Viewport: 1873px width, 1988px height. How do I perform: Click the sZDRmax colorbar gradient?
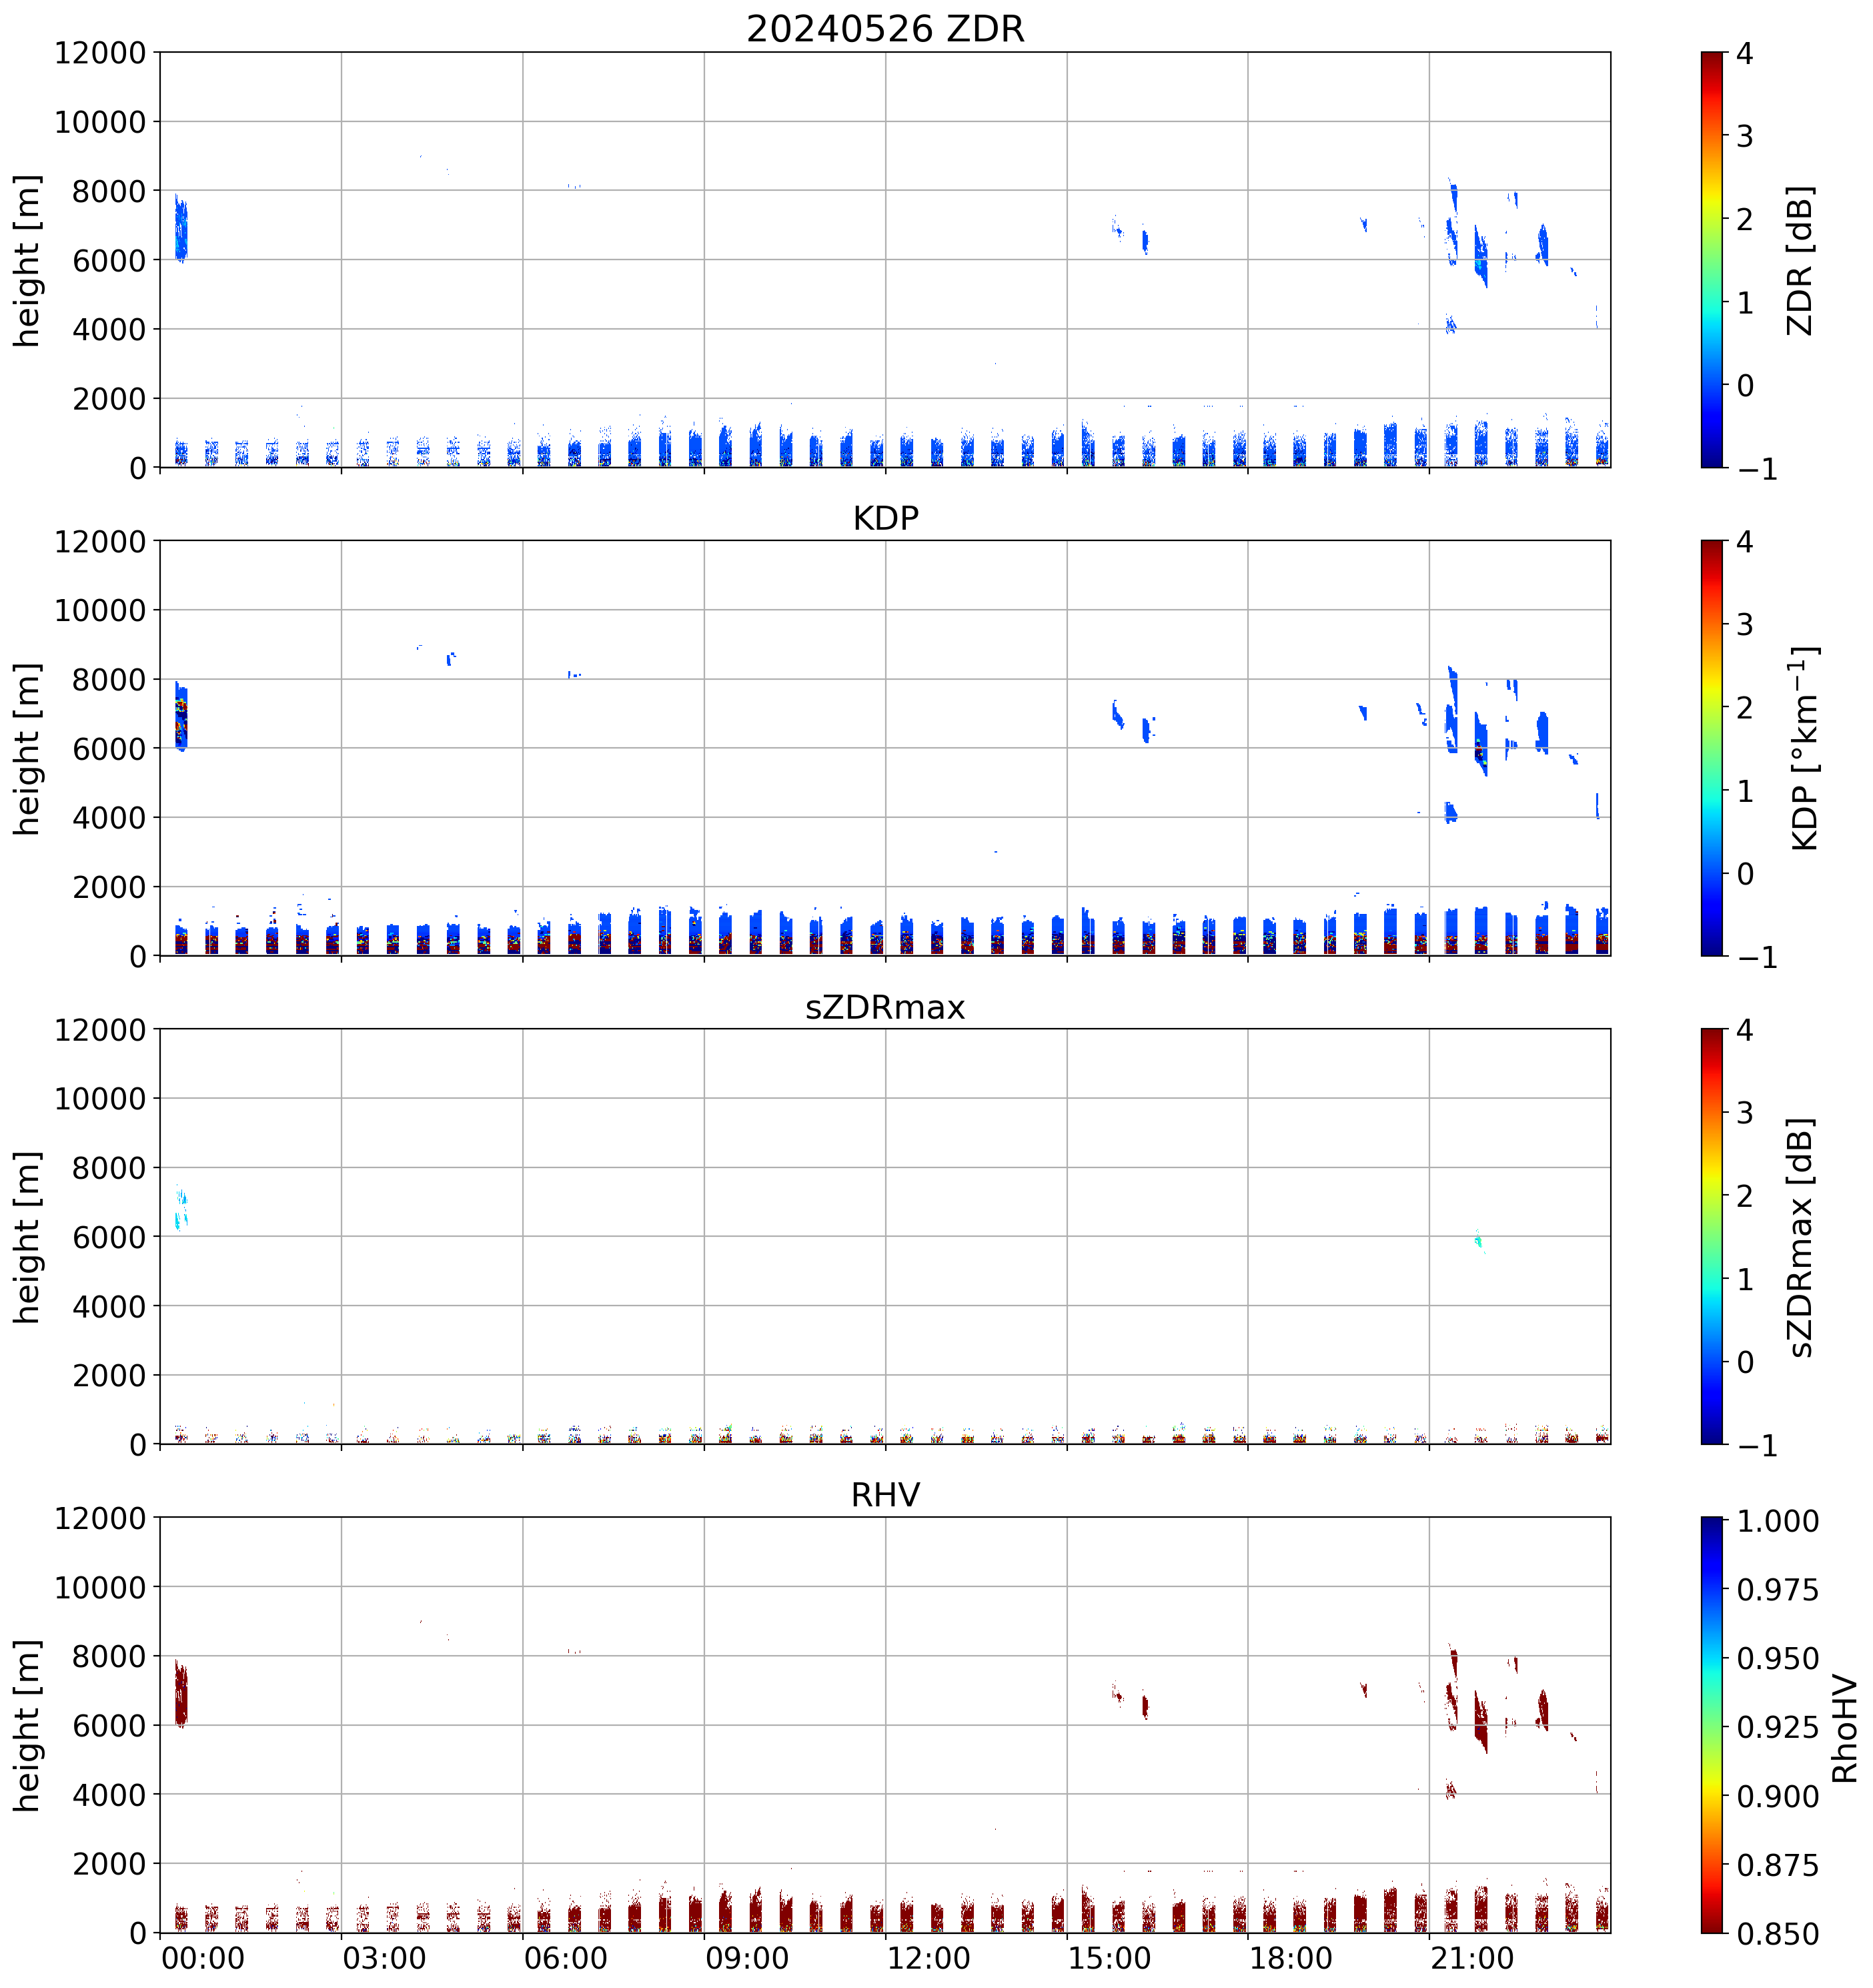[1712, 1236]
